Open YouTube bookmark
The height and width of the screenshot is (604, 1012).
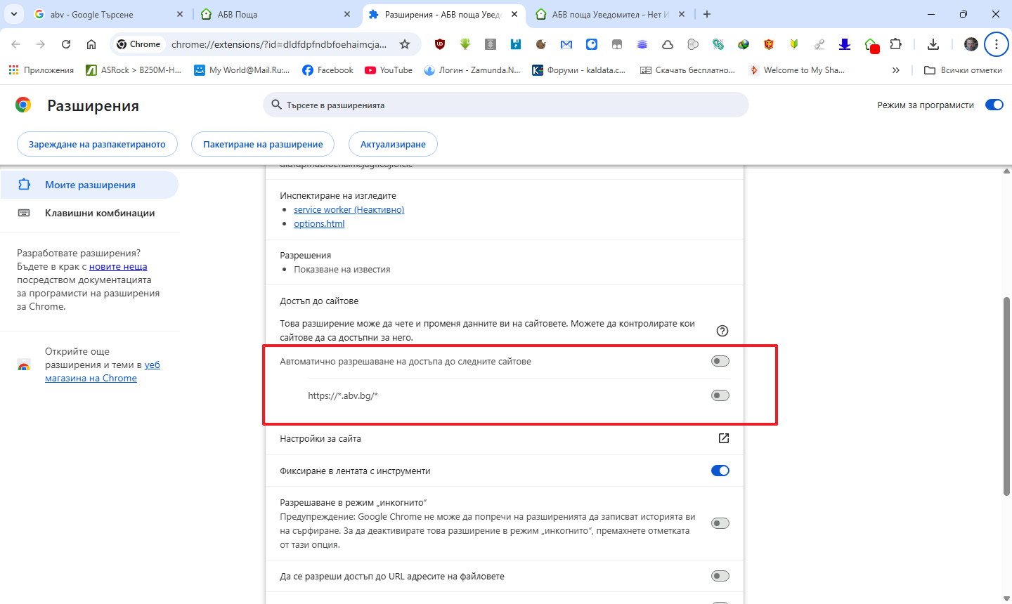click(389, 70)
